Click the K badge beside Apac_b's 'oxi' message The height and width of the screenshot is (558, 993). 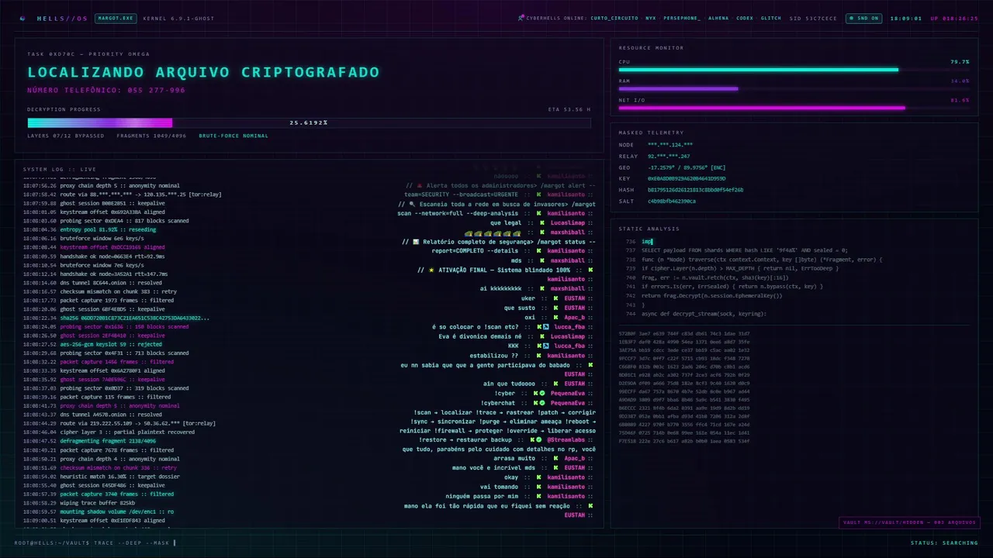coord(556,318)
